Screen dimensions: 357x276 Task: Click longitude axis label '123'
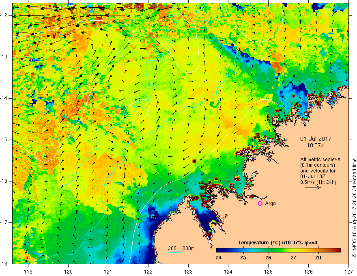pos(188,272)
